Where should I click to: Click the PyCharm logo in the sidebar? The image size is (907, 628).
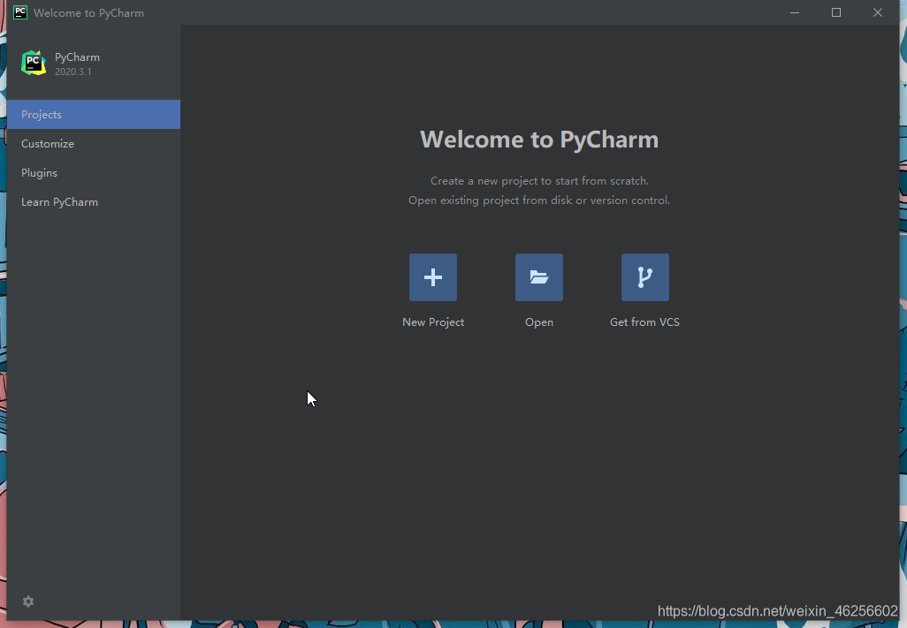click(34, 63)
